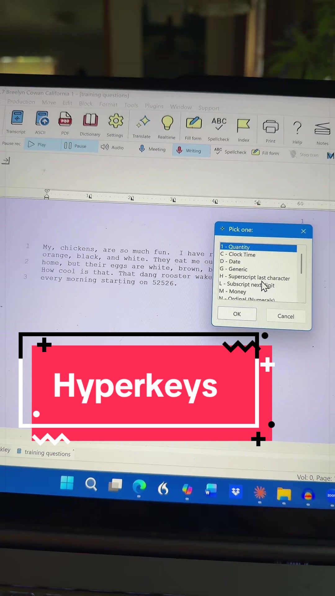Open the Window menu
Screen dimensions: 335x596
tap(181, 107)
